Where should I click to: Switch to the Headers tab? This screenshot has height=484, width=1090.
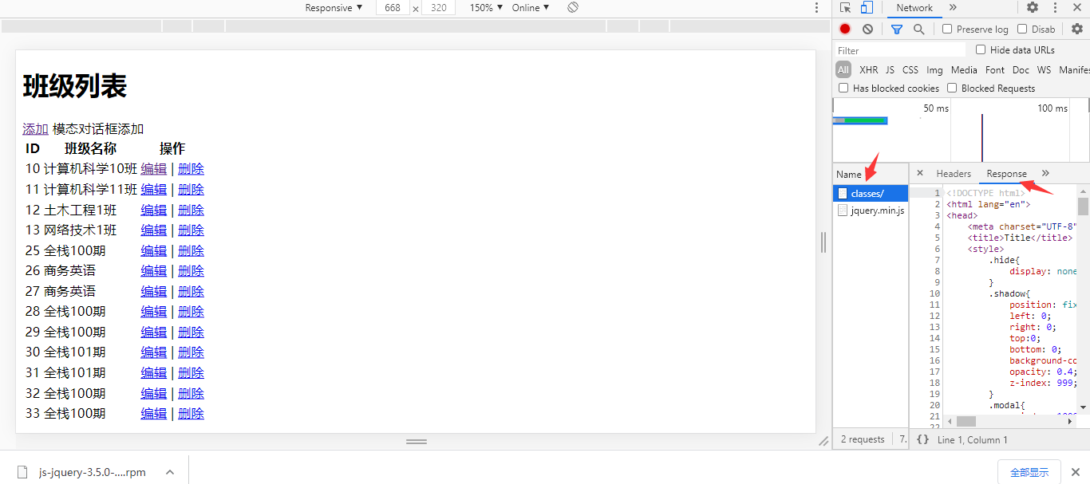pyautogui.click(x=954, y=173)
